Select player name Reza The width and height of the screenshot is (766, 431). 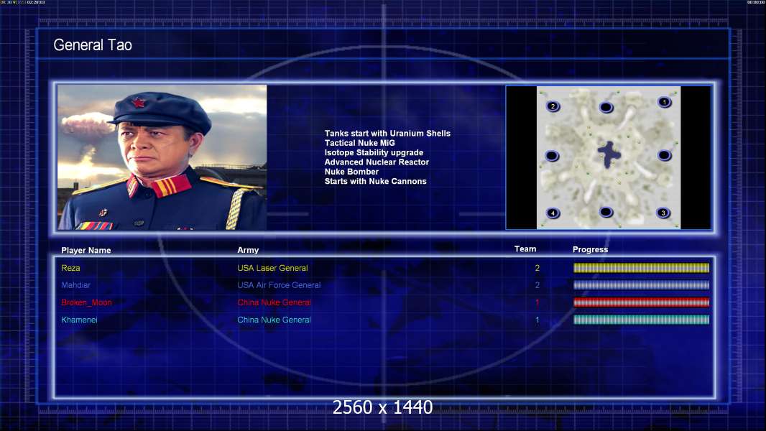pyautogui.click(x=71, y=268)
